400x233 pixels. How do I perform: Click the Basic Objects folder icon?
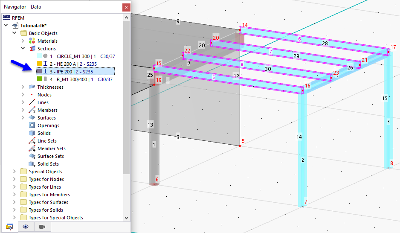(23, 33)
